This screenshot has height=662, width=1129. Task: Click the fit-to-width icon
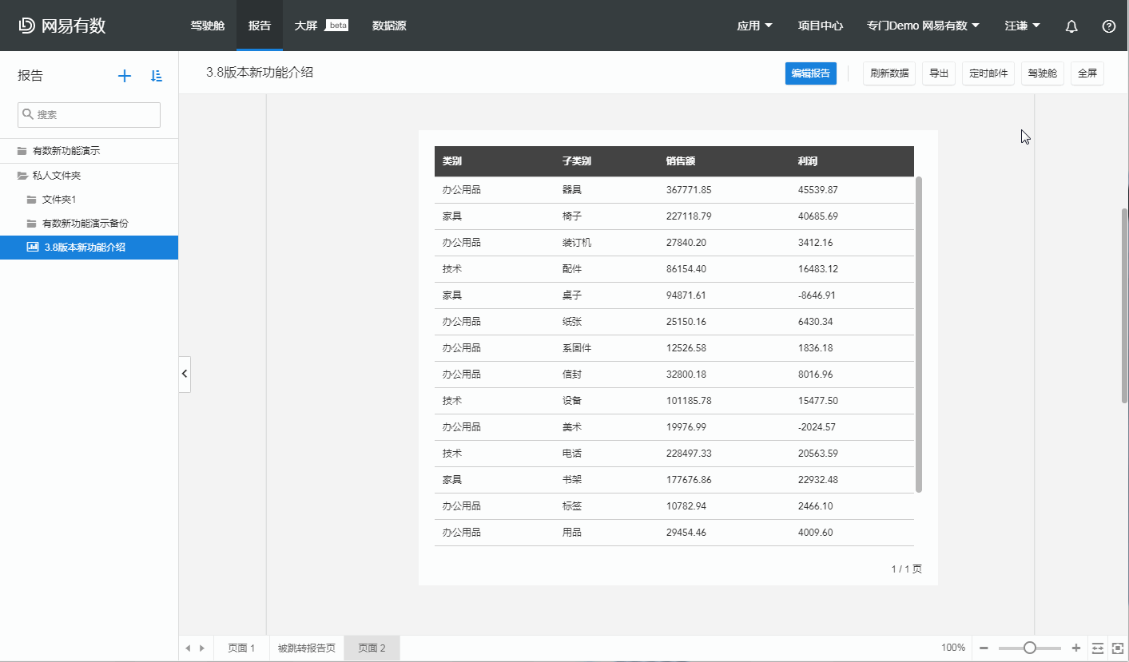tap(1098, 648)
